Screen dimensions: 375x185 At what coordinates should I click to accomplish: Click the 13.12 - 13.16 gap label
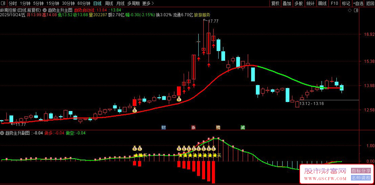click(x=312, y=104)
